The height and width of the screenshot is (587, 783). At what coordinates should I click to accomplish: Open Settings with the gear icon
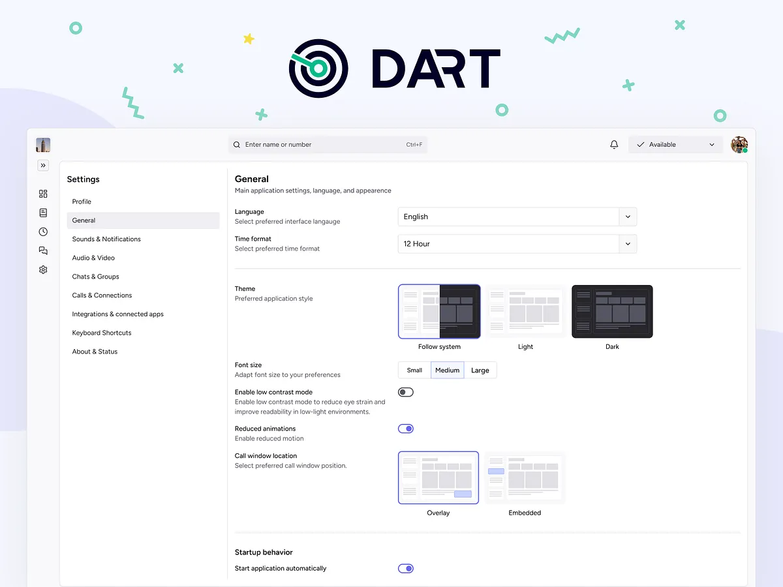tap(42, 269)
